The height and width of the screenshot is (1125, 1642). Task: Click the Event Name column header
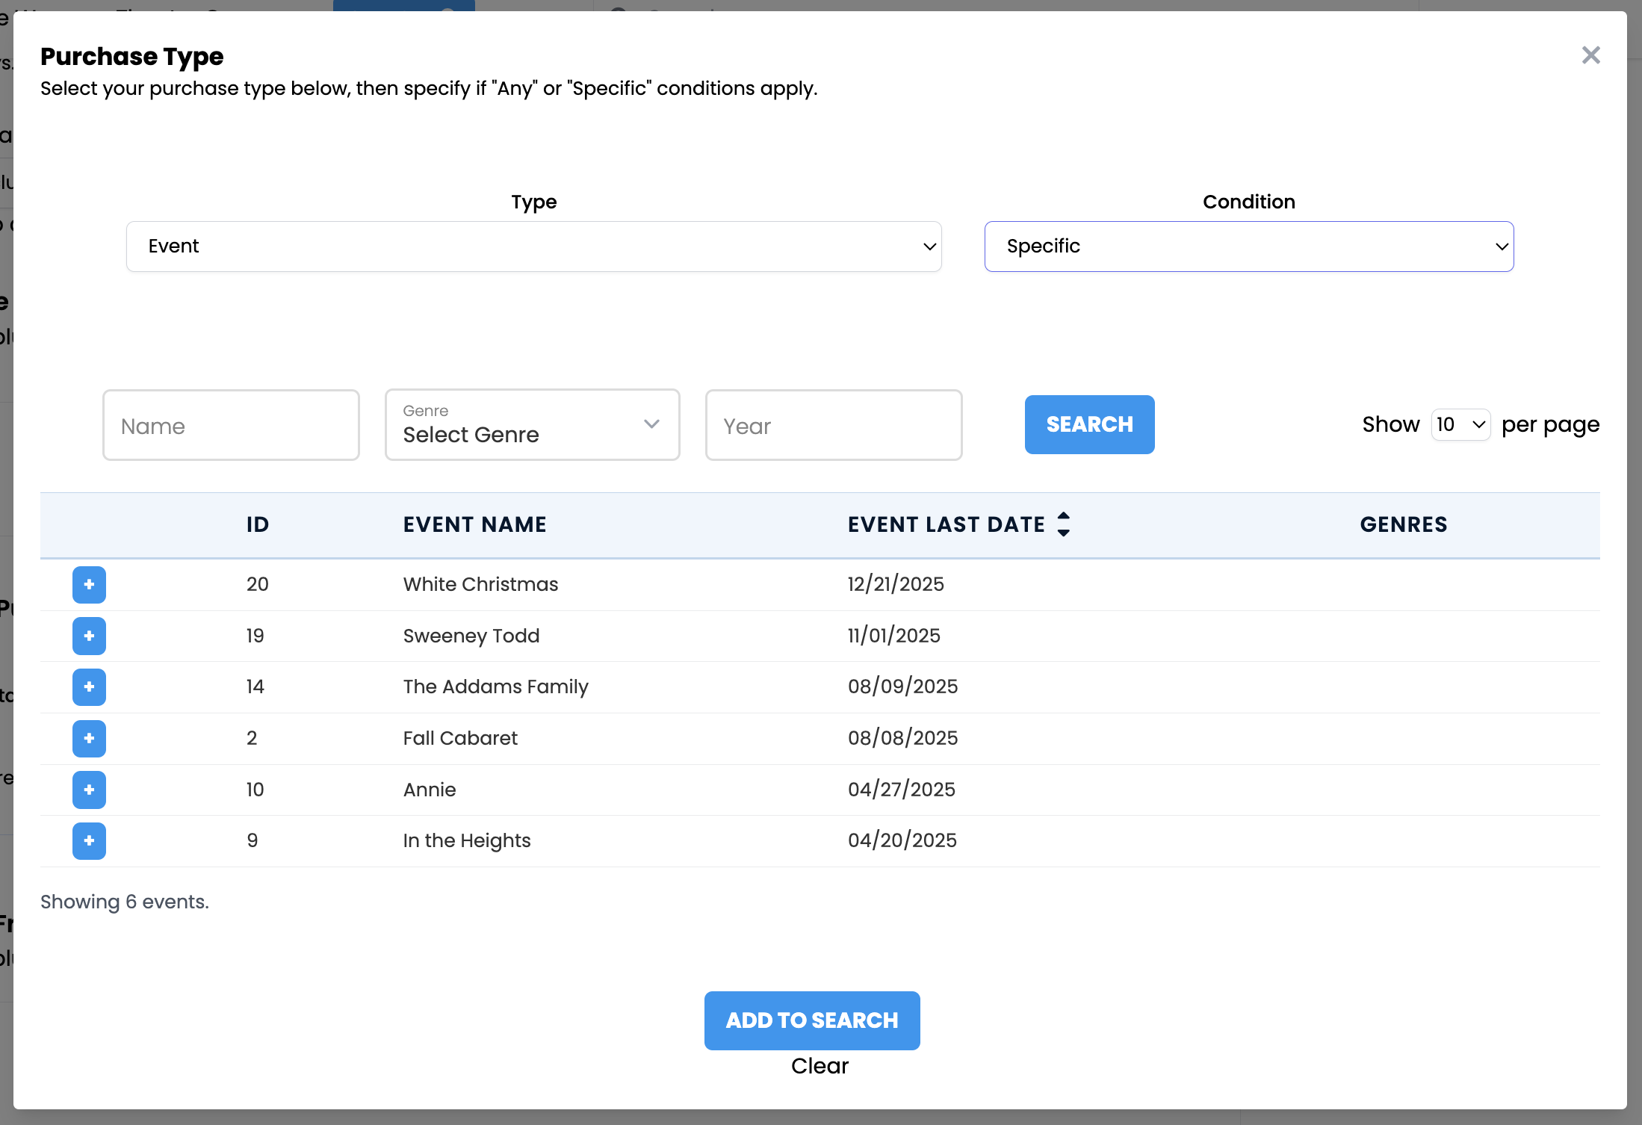pyautogui.click(x=474, y=524)
